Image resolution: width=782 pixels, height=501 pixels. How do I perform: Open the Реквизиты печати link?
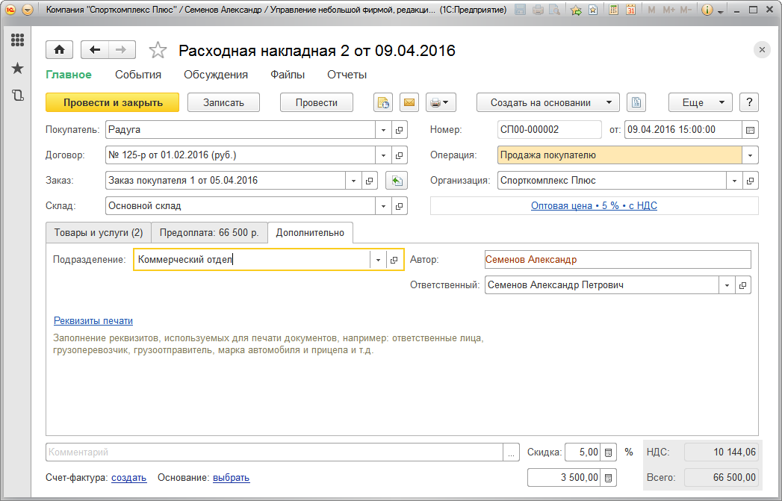pyautogui.click(x=93, y=321)
